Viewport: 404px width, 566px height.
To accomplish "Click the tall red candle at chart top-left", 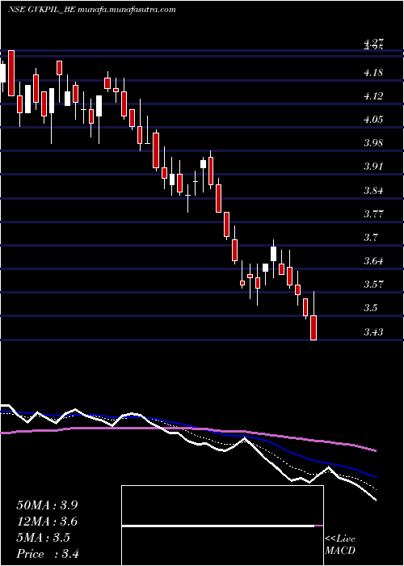I will 11,73.
